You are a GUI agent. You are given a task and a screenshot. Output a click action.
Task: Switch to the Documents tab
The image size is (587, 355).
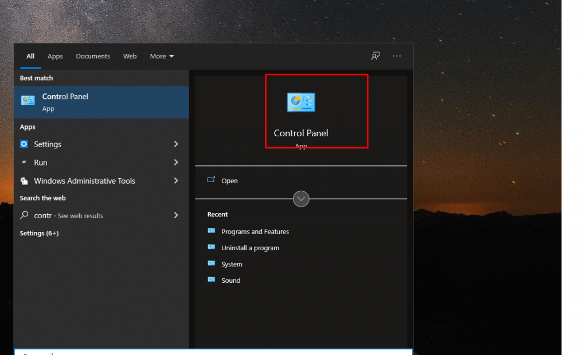(x=93, y=56)
